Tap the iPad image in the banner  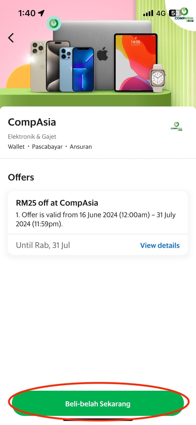tap(135, 62)
